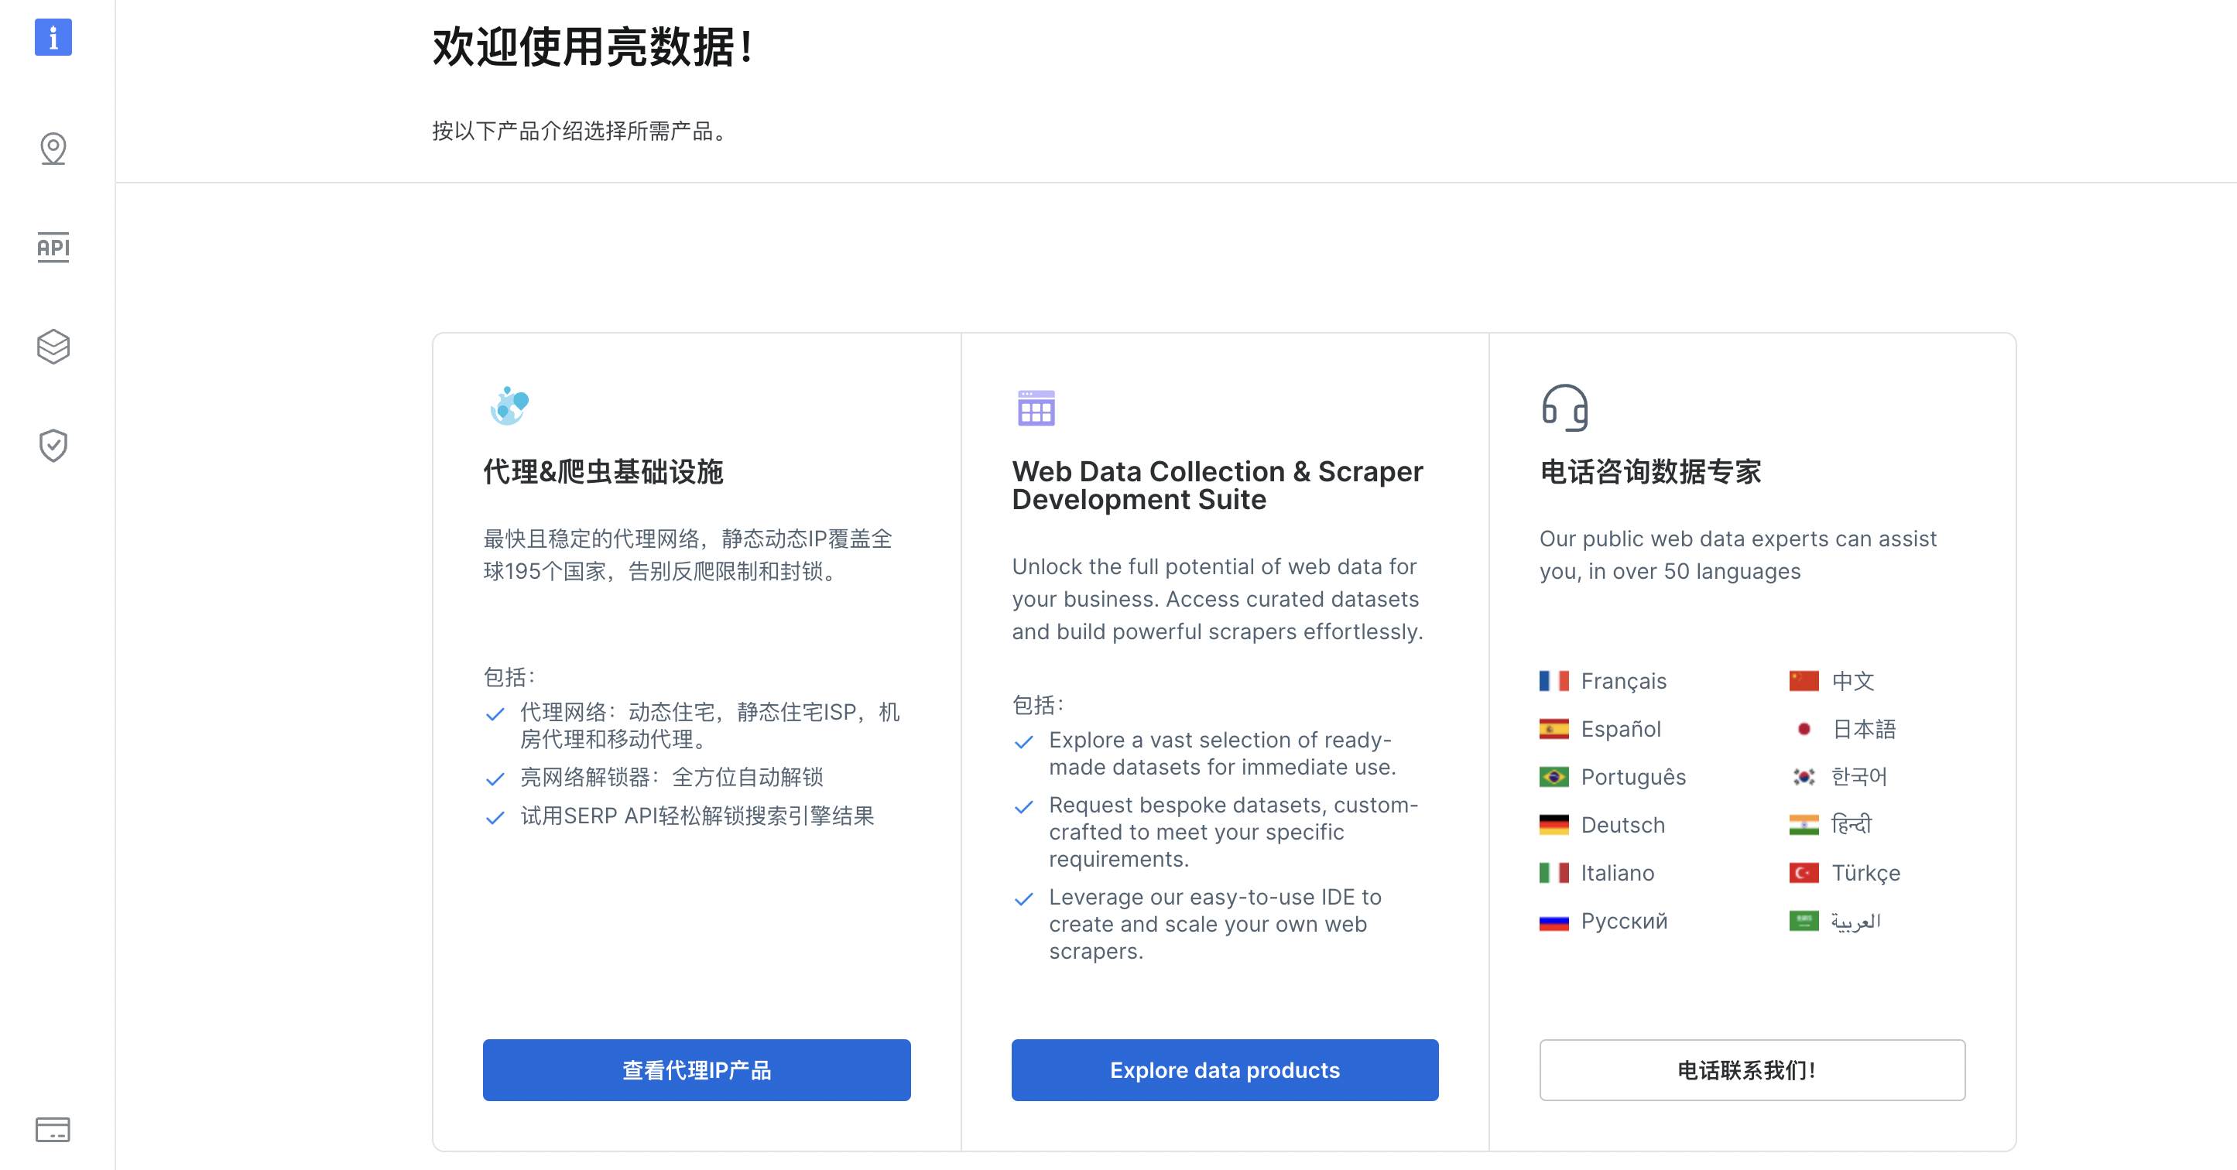Open the API section in sidebar

point(53,248)
